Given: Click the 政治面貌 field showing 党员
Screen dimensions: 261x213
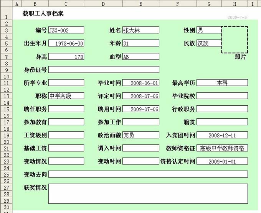Looking at the screenshot, I should point(140,135).
